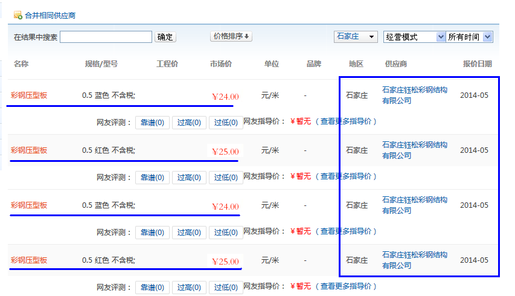The width and height of the screenshot is (515, 296).
Task: Open 彩钢压型板 link in the first row
Action: (x=29, y=95)
